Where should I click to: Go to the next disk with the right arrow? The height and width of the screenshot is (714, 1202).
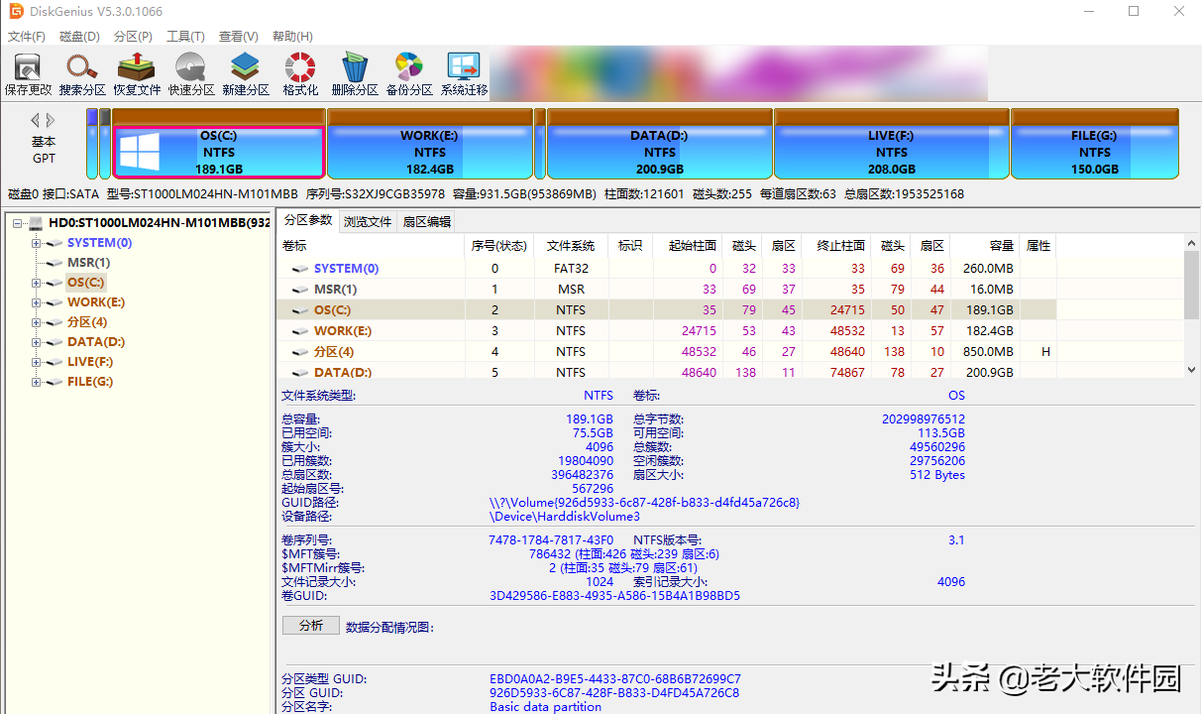52,120
